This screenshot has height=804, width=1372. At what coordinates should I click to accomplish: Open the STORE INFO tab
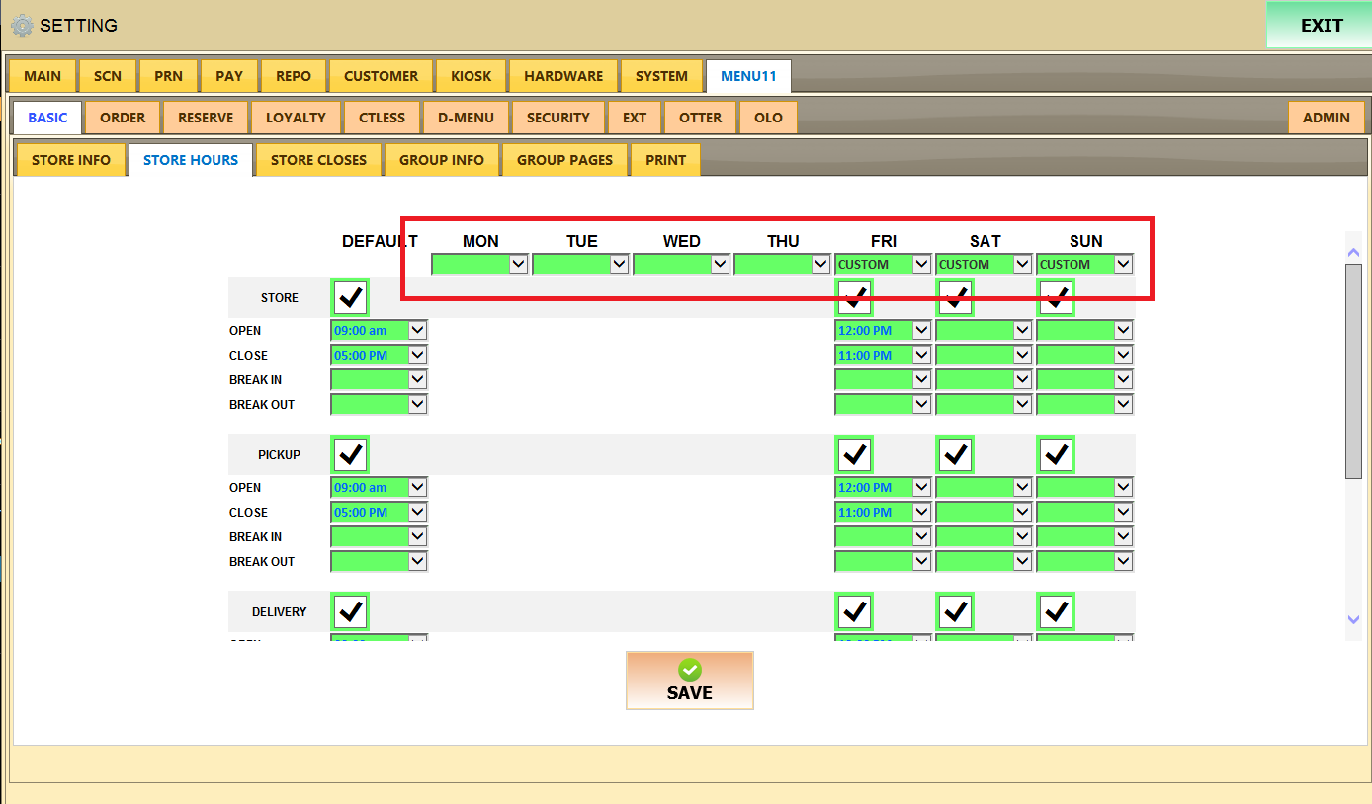pos(70,160)
